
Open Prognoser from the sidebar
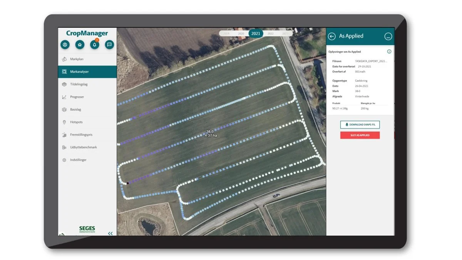click(77, 97)
